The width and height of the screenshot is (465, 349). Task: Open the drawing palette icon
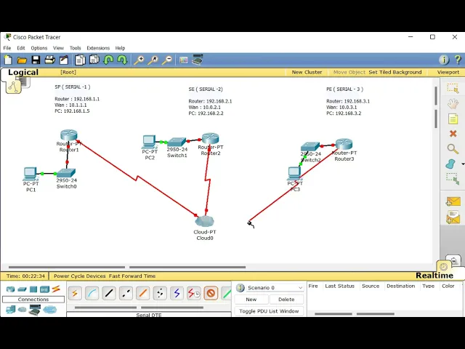click(184, 60)
